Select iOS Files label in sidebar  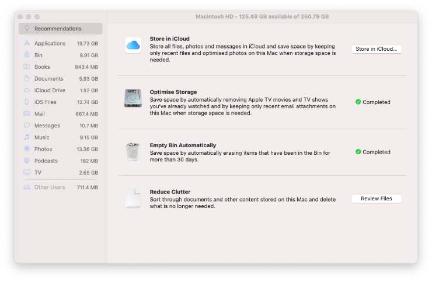45,102
